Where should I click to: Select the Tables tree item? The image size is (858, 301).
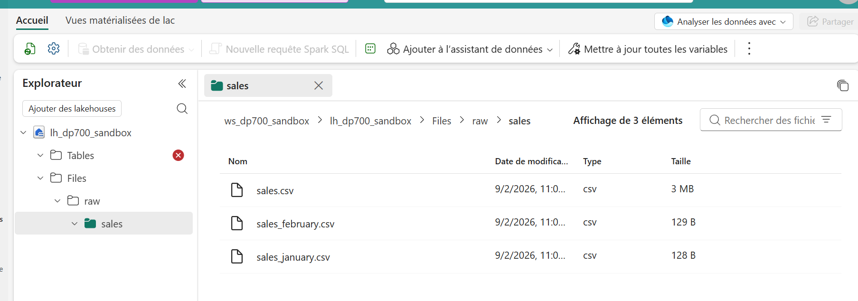(x=81, y=155)
